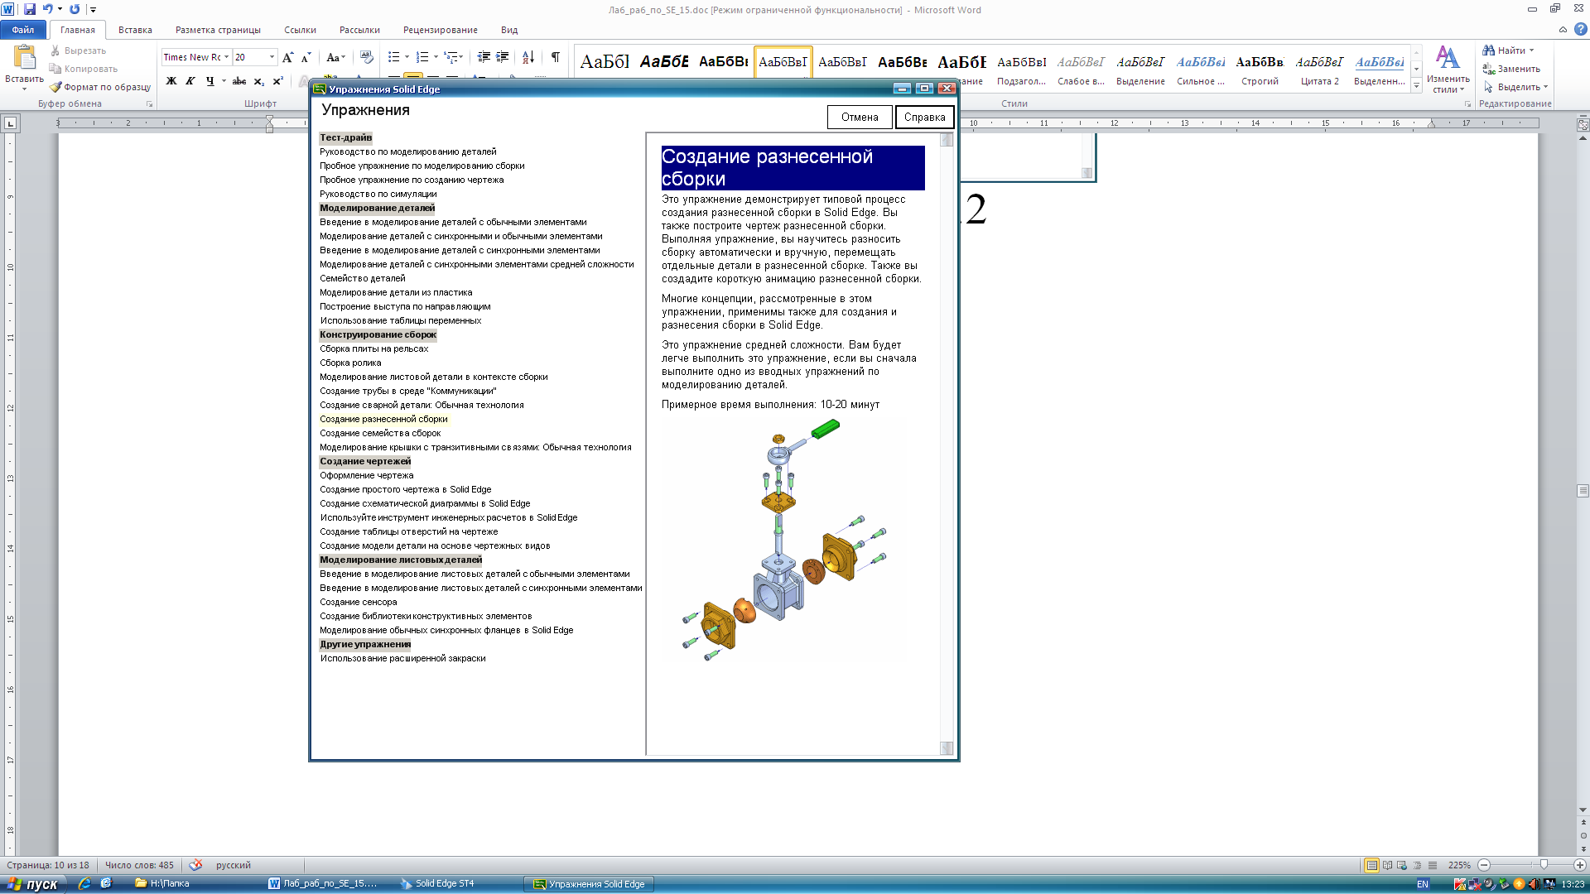This screenshot has height=894, width=1590.
Task: Apply the Цитата 2 style
Action: [x=1319, y=68]
